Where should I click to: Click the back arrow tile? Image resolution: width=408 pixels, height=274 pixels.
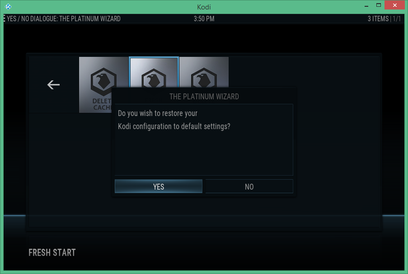pos(54,85)
